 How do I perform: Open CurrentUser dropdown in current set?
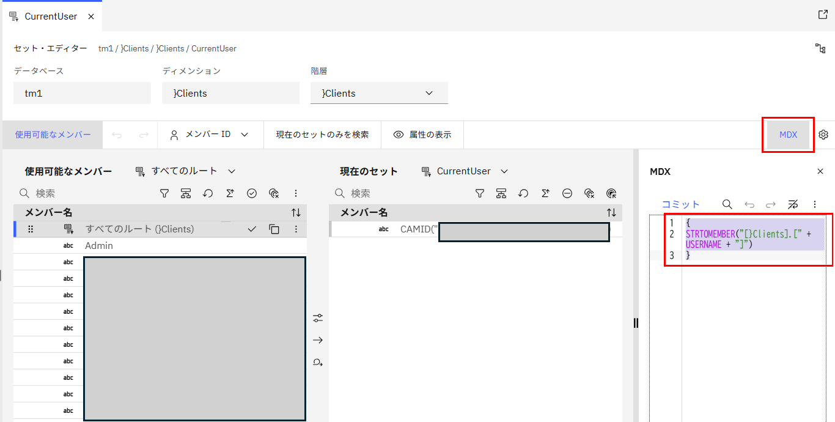pos(465,171)
